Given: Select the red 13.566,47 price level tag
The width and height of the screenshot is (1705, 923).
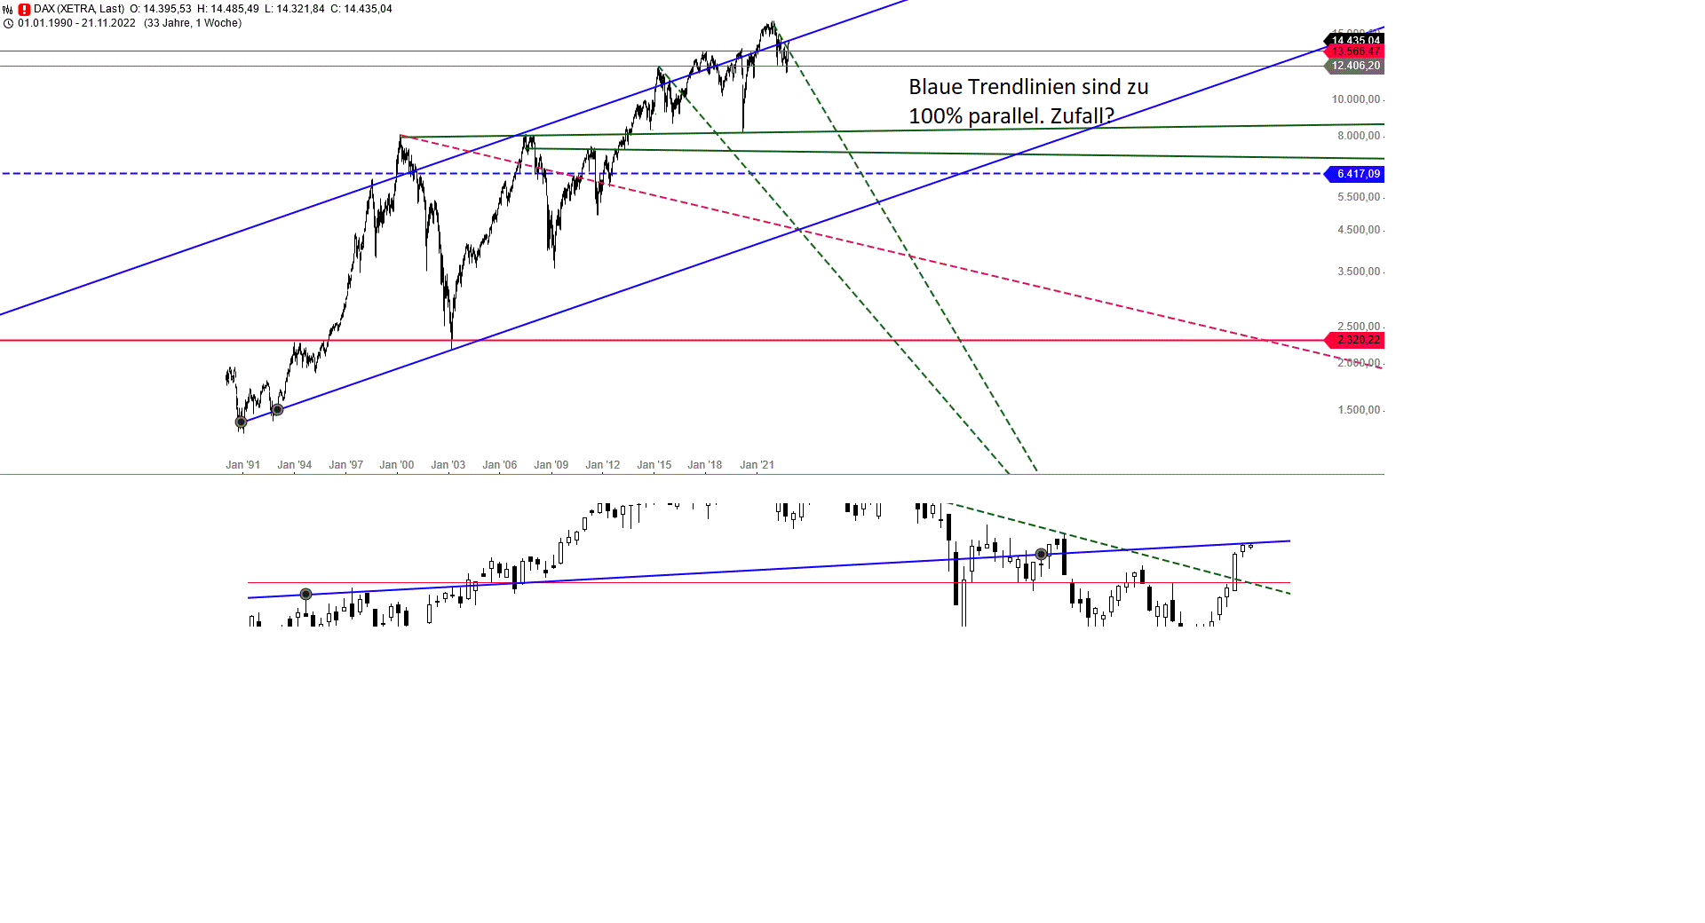Looking at the screenshot, I should click(1354, 51).
